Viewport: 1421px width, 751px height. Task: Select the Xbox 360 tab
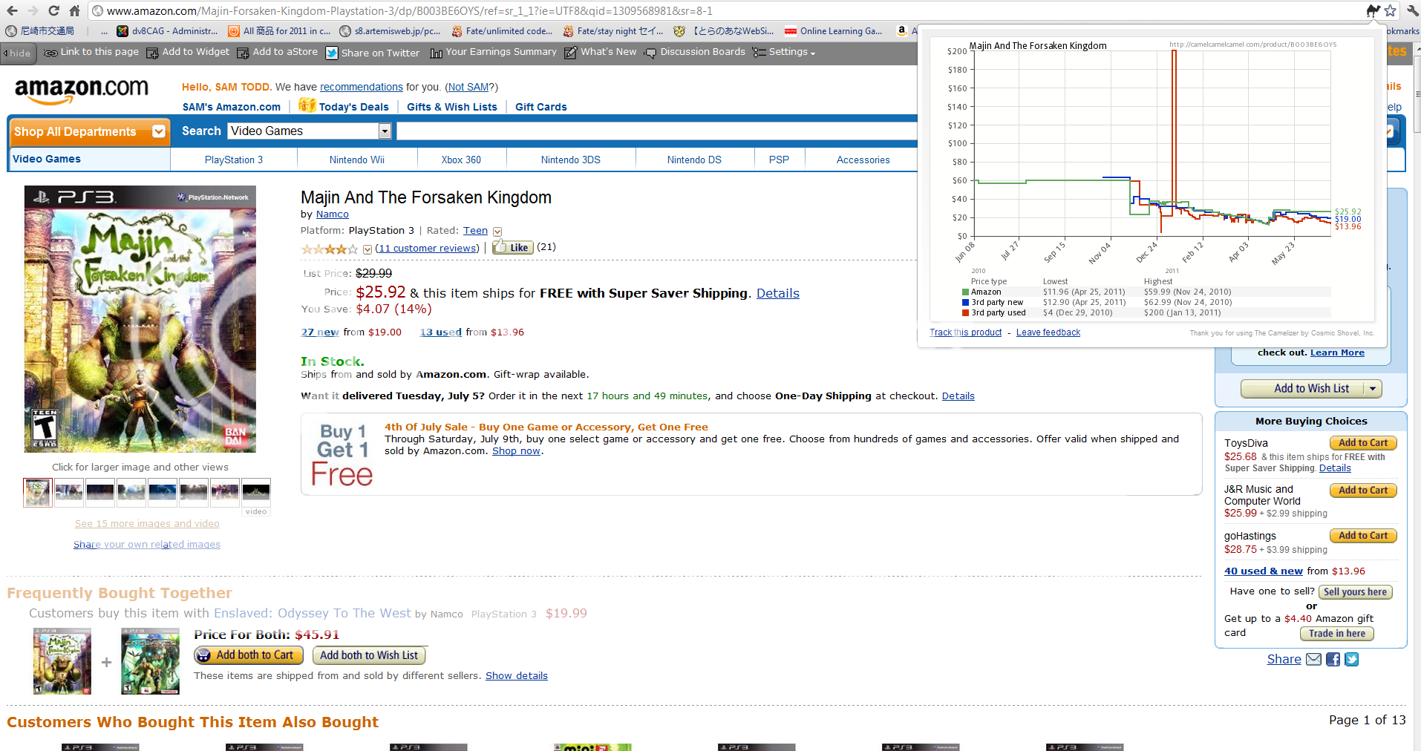click(x=461, y=160)
